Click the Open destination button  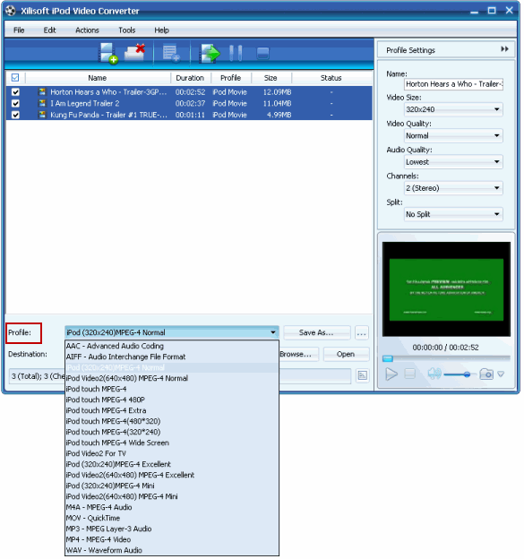[x=346, y=355]
